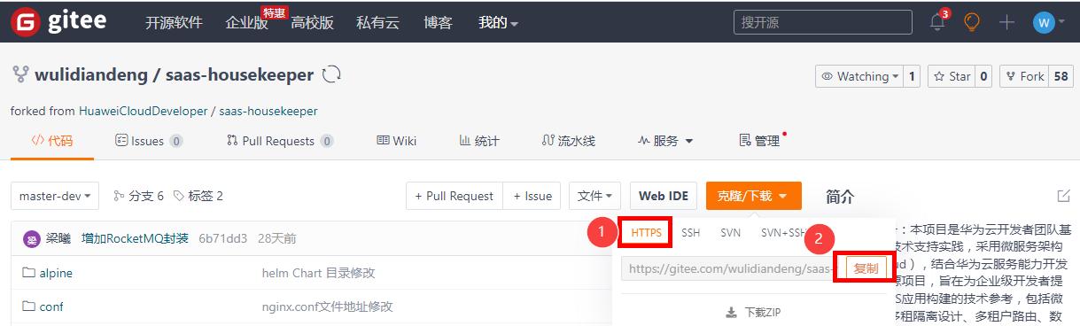This screenshot has width=1080, height=326.
Task: Open the 高校版 nav item
Action: (x=312, y=22)
